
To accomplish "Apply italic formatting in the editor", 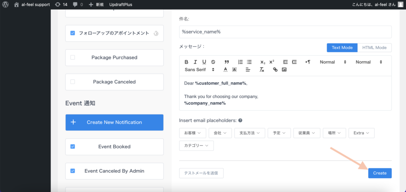I will 195,62.
